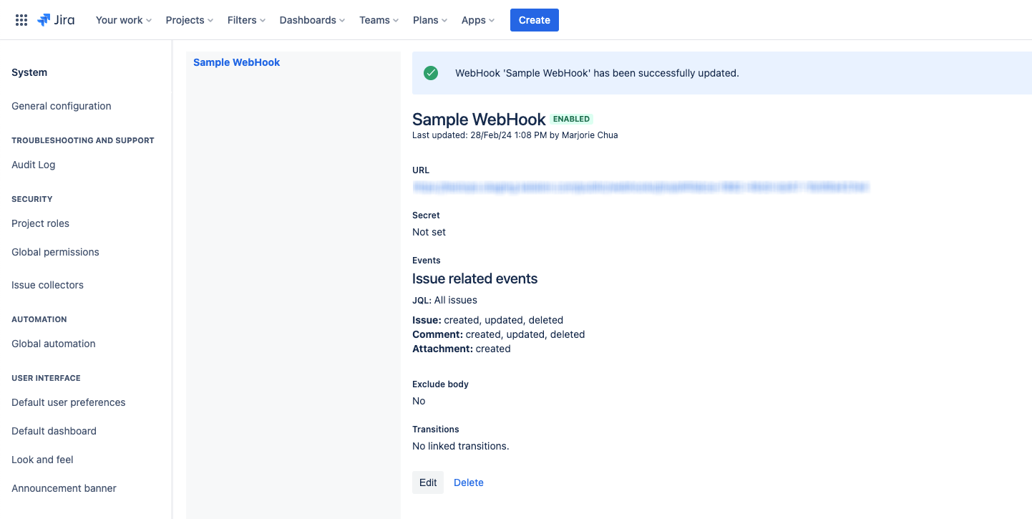
Task: Open the app switcher grid icon
Action: [21, 19]
